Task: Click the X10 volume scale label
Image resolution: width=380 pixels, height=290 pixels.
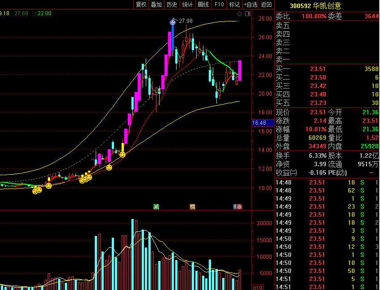Action: (258, 288)
